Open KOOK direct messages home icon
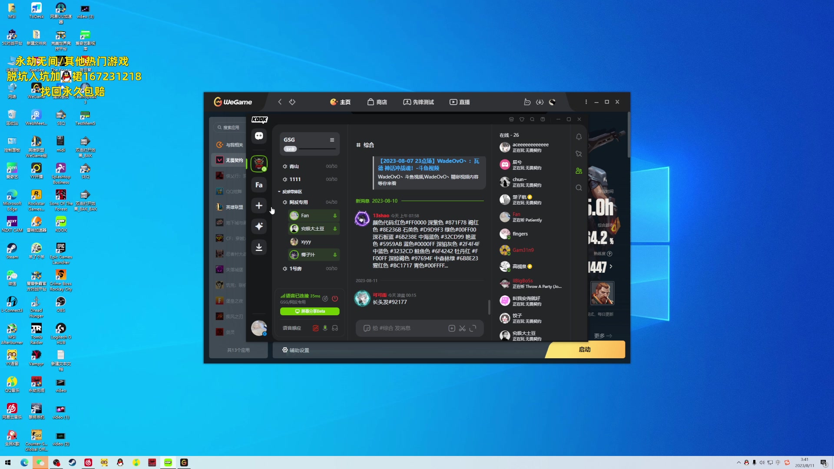 point(259,136)
